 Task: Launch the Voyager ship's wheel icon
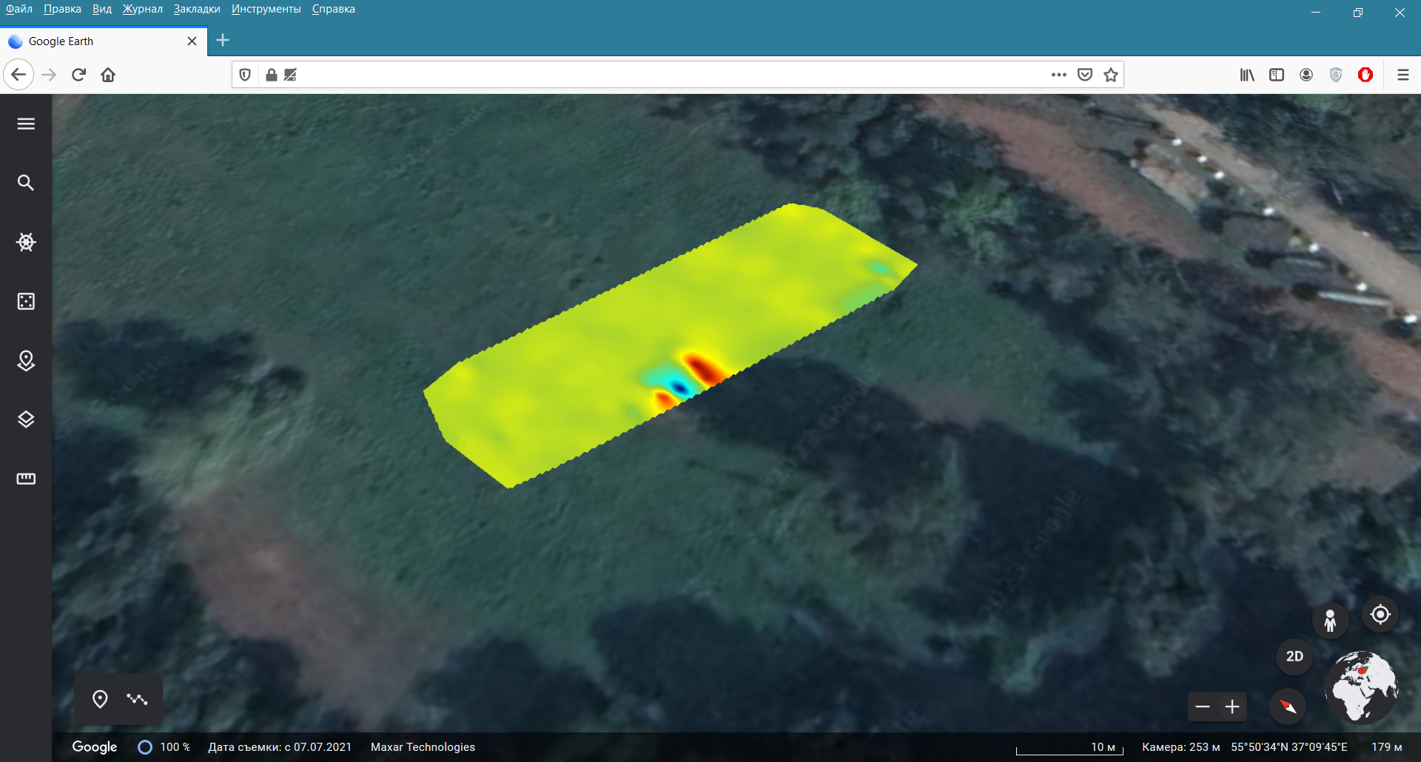point(26,242)
